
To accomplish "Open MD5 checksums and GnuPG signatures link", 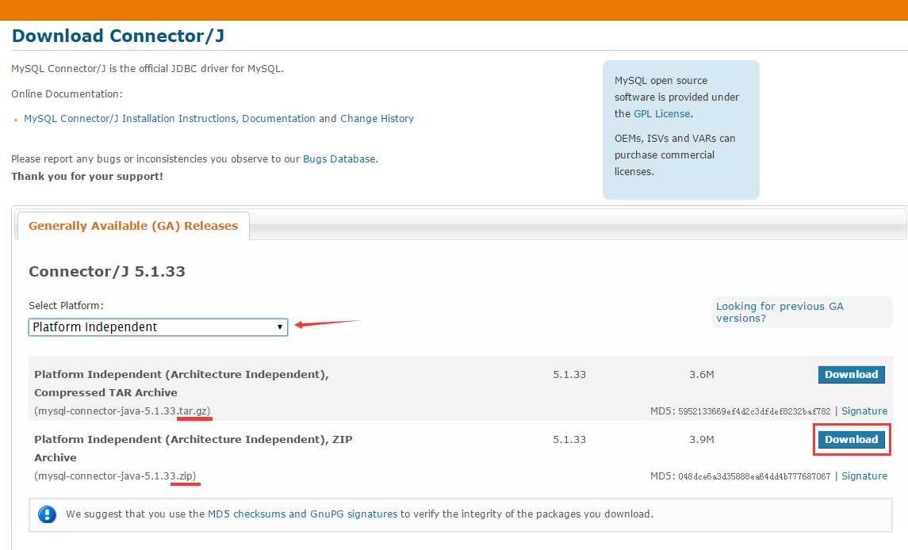I will 302,514.
